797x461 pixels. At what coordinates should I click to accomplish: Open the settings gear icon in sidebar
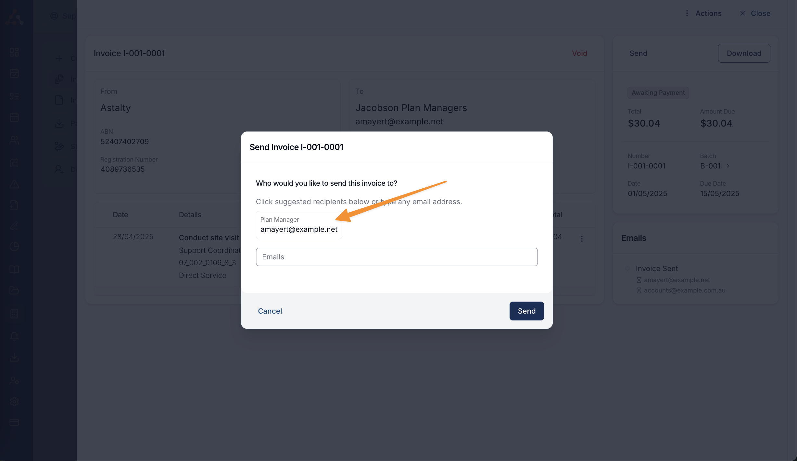pos(14,402)
